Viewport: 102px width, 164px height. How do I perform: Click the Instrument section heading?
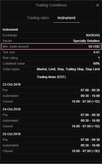(10, 30)
